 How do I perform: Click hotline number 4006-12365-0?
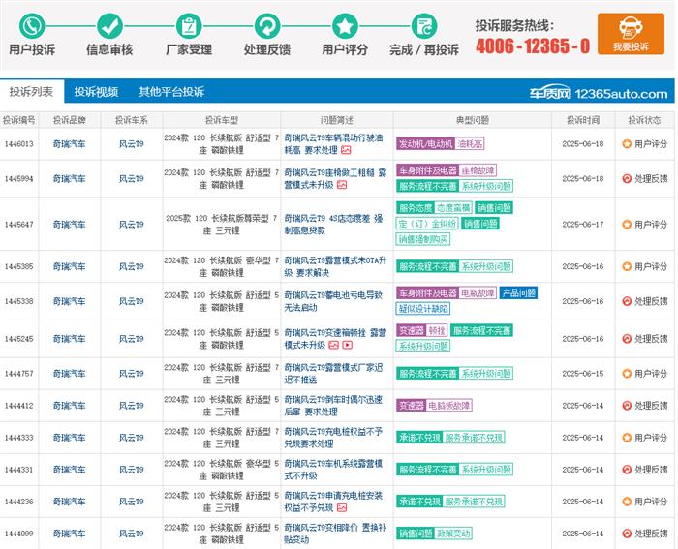pyautogui.click(x=533, y=46)
